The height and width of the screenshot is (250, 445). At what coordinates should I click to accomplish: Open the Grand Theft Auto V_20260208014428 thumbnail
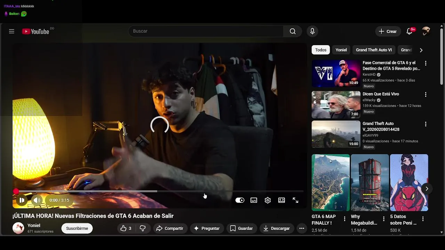[336, 134]
